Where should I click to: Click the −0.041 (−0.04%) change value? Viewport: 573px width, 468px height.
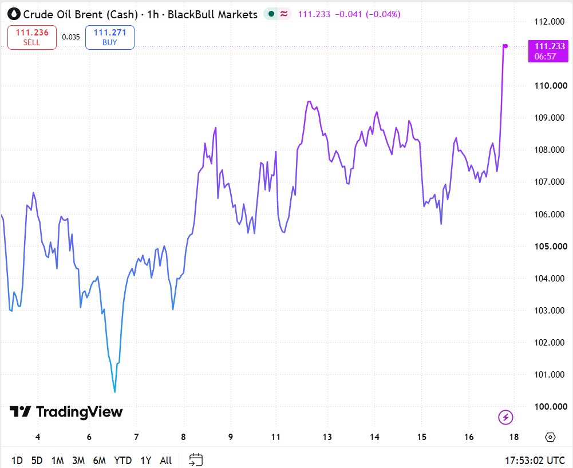click(367, 14)
